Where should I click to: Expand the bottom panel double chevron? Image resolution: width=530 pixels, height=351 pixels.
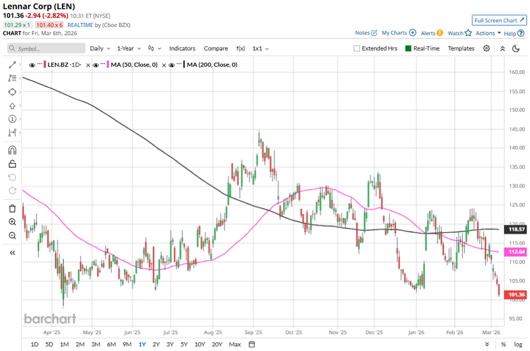point(487,344)
